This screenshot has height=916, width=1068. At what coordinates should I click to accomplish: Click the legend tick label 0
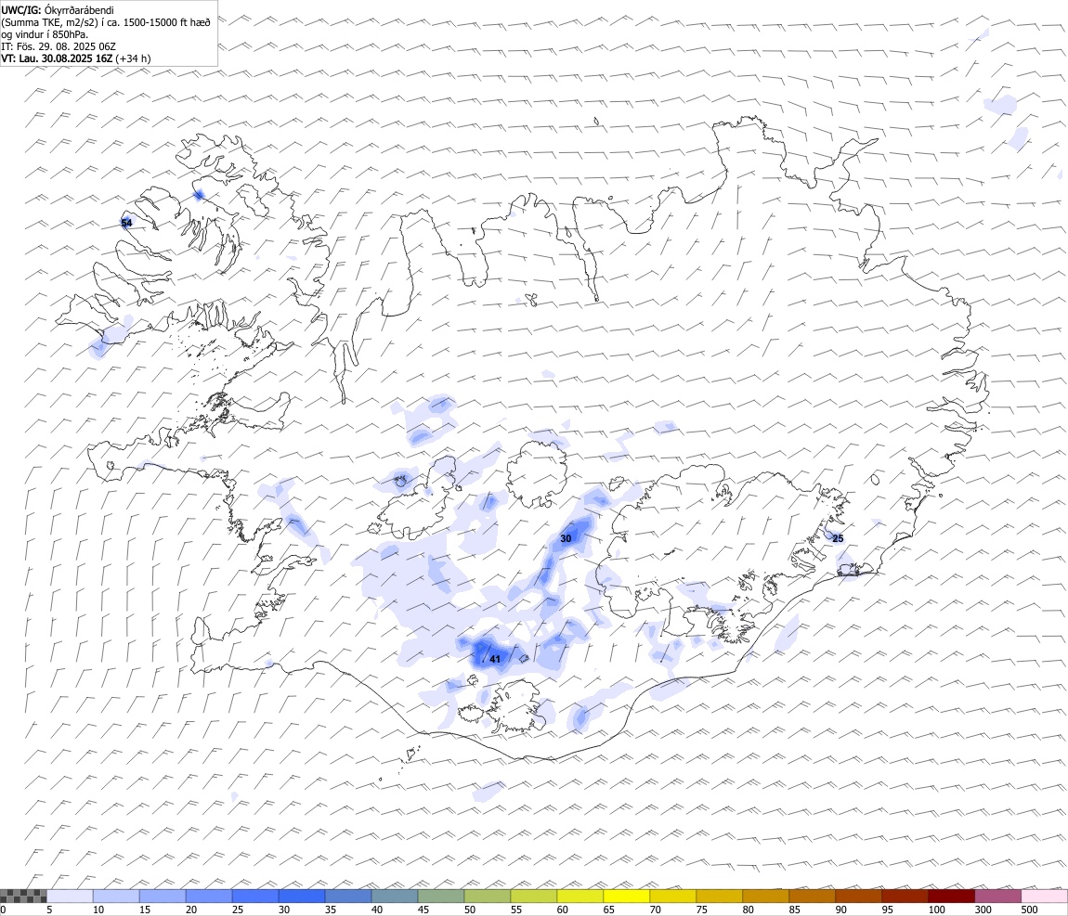click(x=4, y=910)
